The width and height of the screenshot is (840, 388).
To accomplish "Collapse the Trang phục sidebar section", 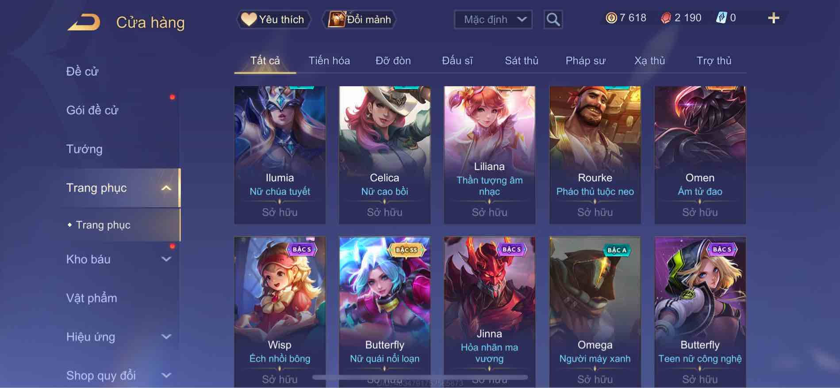I will pyautogui.click(x=166, y=188).
